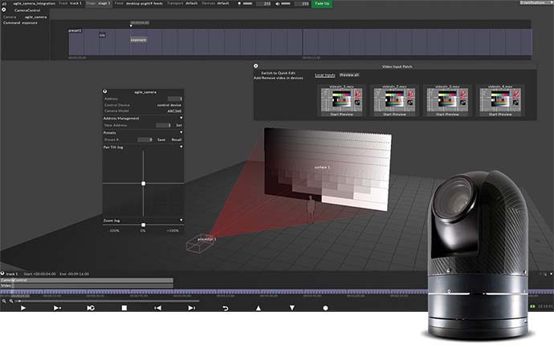Select the videoin_3 thumbnail
Viewport: 554px width, 352px height.
tap(447, 100)
